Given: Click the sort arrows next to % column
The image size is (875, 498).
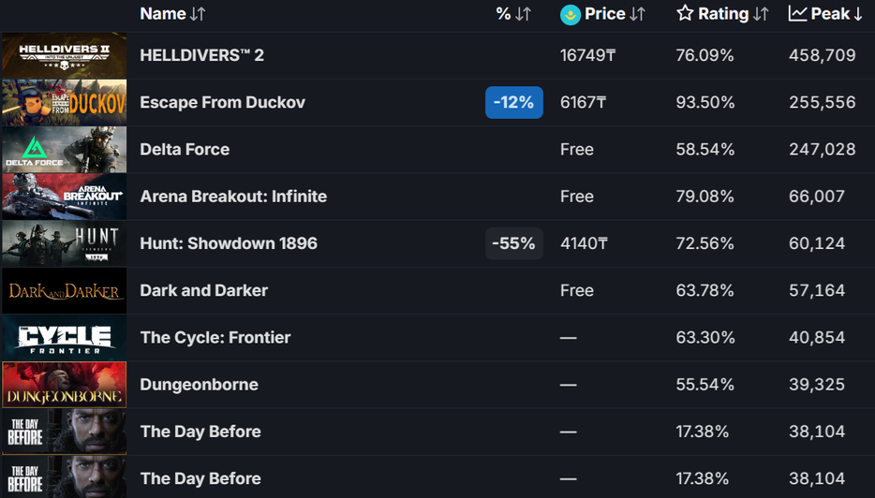Looking at the screenshot, I should (x=523, y=14).
